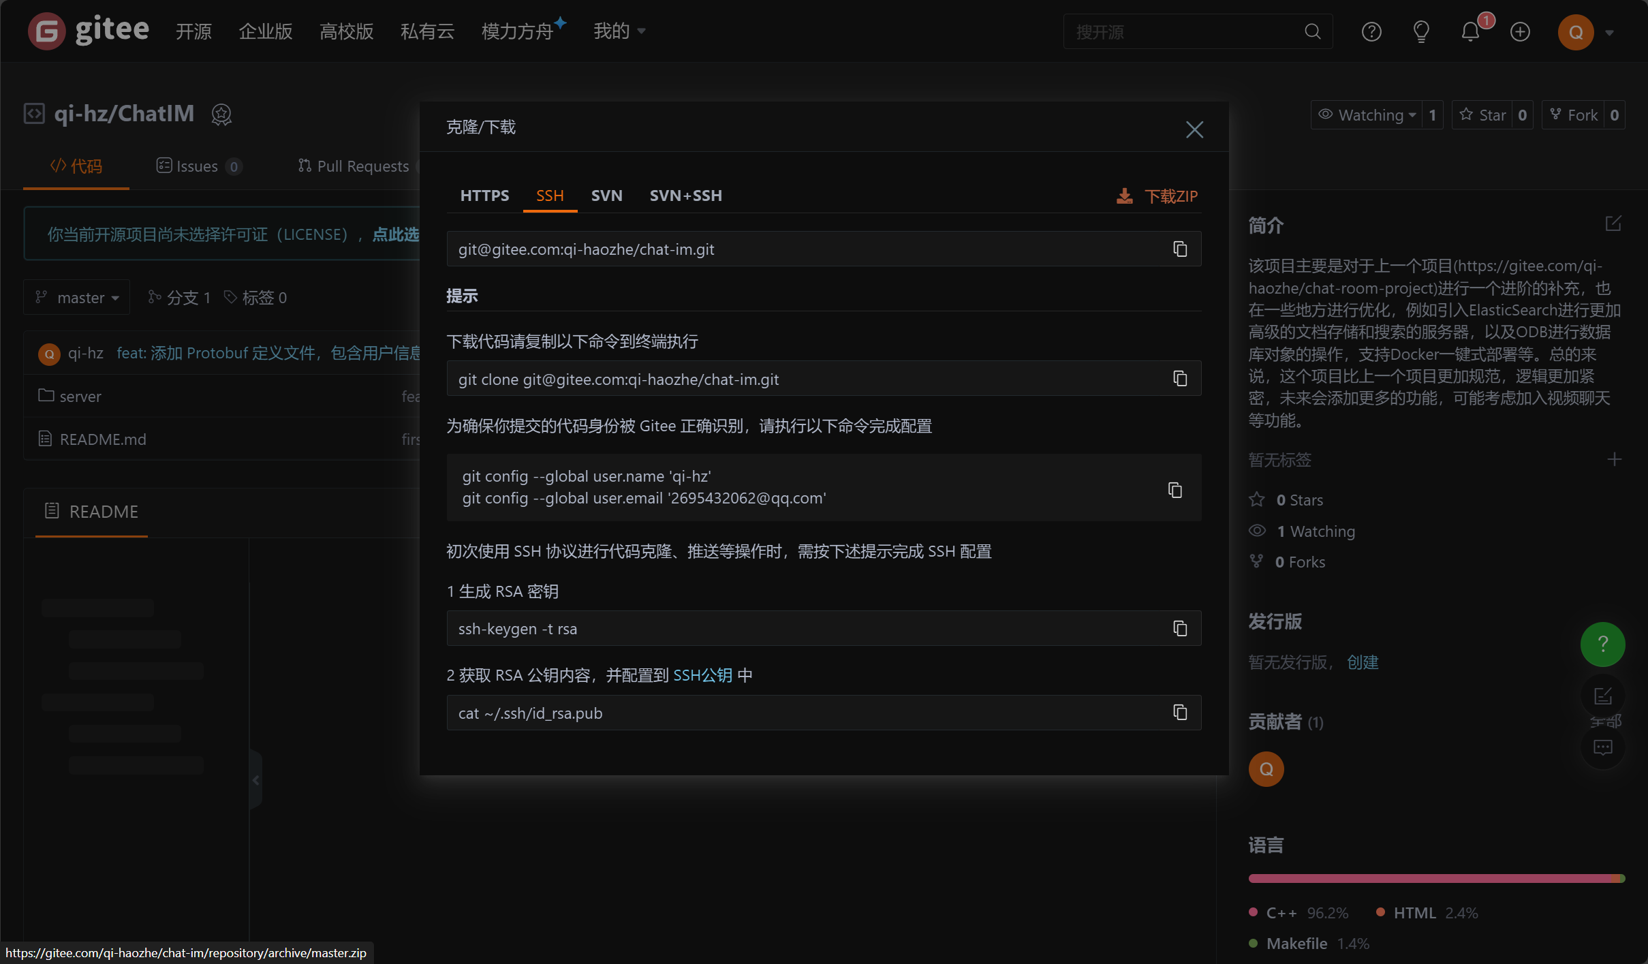Copy the git config commands
The image size is (1648, 964).
pyautogui.click(x=1175, y=490)
